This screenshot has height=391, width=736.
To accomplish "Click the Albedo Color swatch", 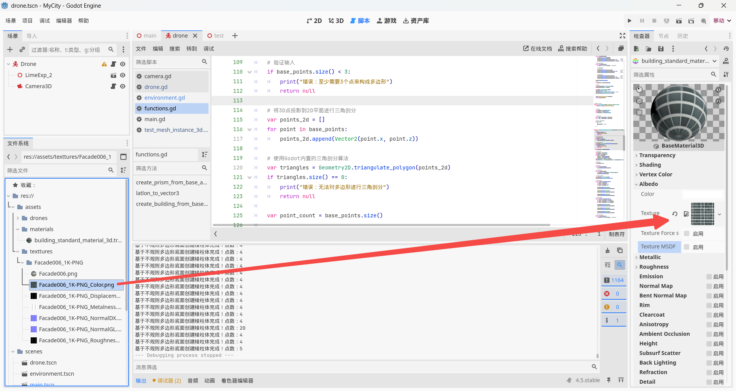I will coord(703,194).
